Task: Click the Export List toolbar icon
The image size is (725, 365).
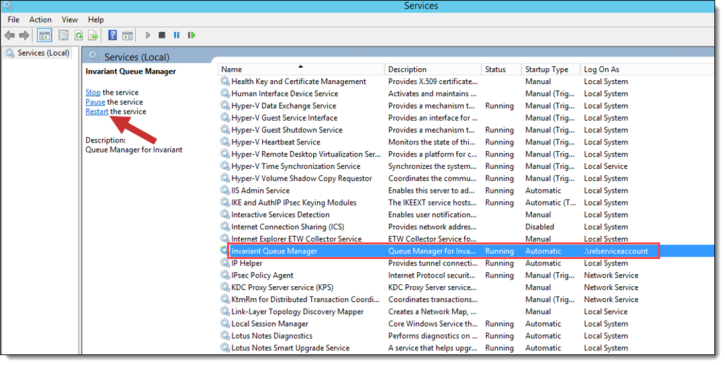Action: 93,35
